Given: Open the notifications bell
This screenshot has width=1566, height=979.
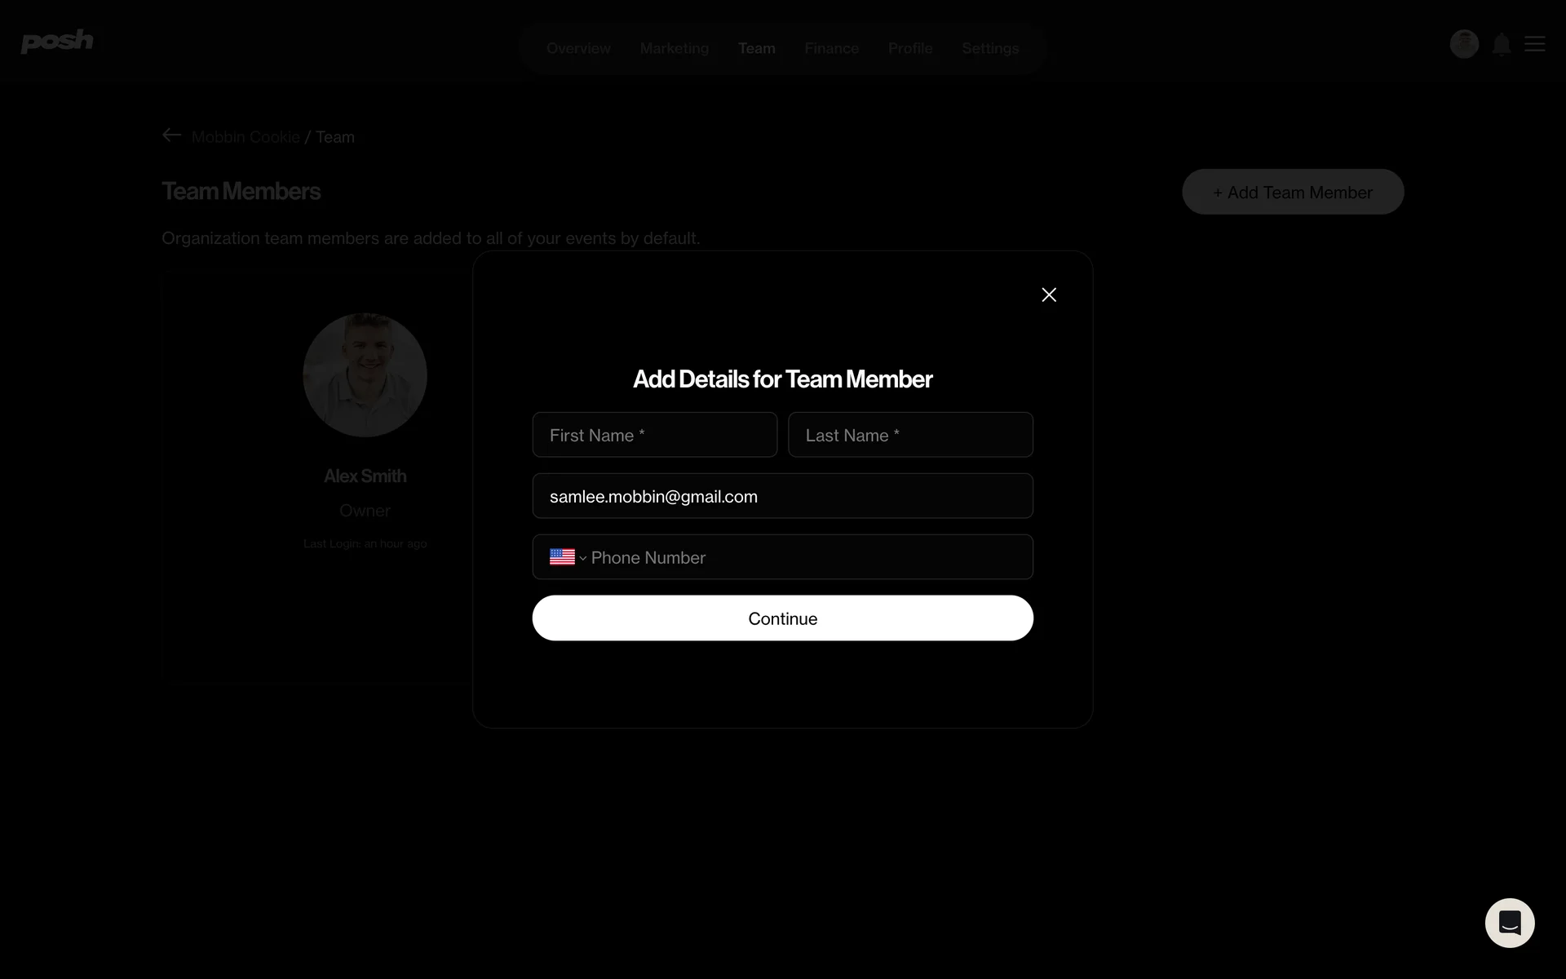Looking at the screenshot, I should click(x=1502, y=44).
